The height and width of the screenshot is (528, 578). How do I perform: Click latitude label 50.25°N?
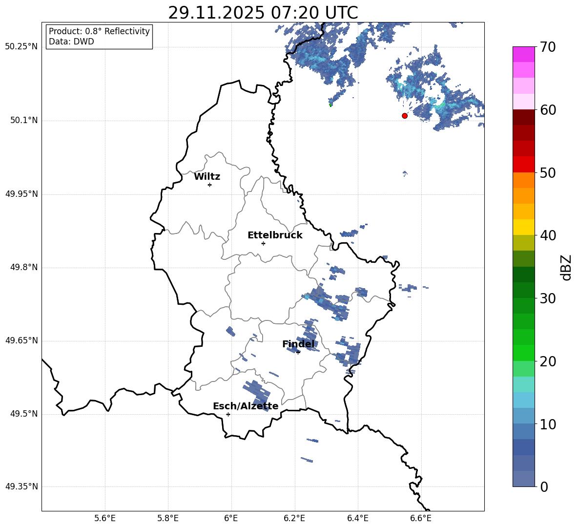(21, 47)
